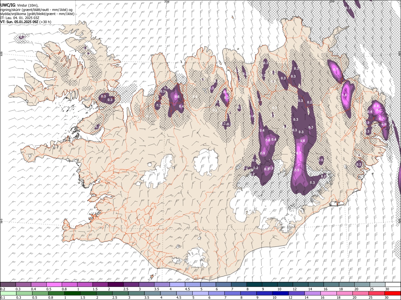Pick the pale green 0.1 swatch in the lower legend
Image resolution: width=401 pixels, height=300 pixels.
[x=8, y=293]
